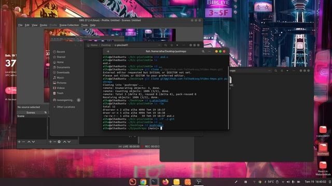Screen dimensions: 332x186
Task: Eject the mounted drive in Files sidebar
Action: [78, 100]
